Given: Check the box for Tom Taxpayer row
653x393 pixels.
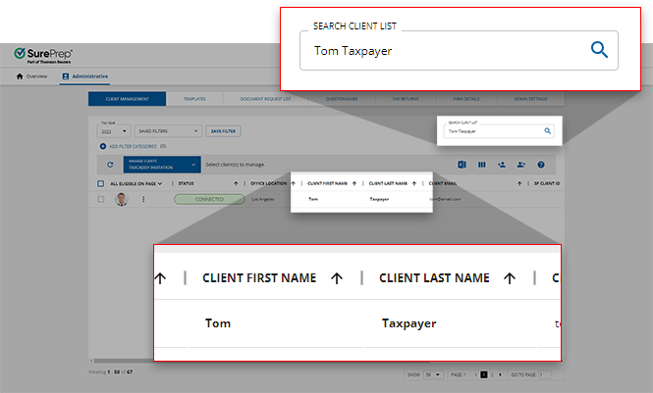Looking at the screenshot, I should click(101, 199).
